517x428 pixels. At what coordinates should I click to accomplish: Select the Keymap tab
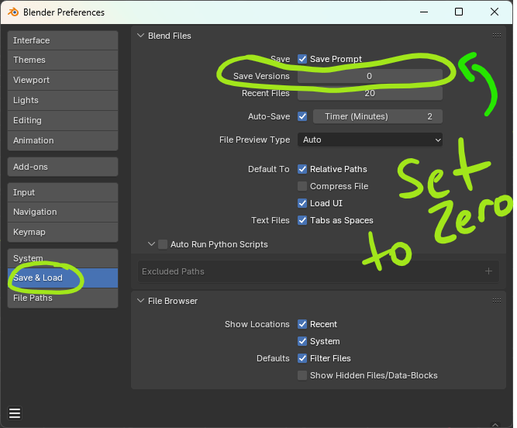63,232
